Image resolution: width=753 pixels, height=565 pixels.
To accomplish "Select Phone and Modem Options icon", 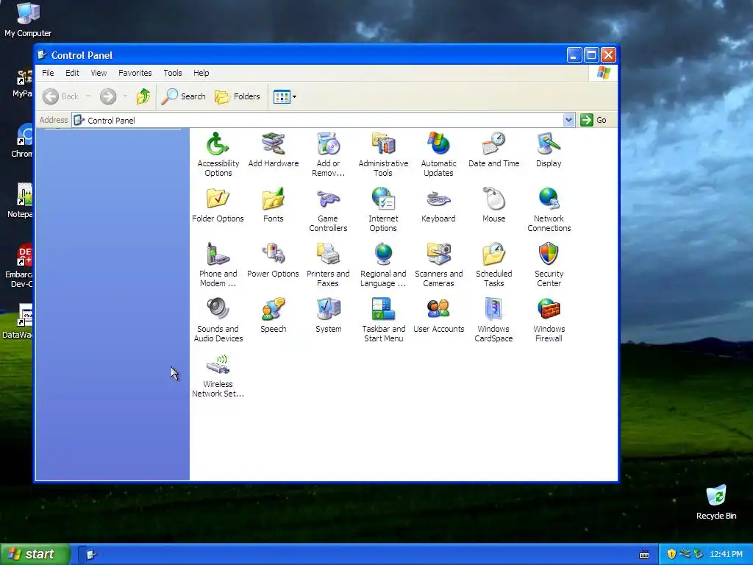I will coord(218,265).
